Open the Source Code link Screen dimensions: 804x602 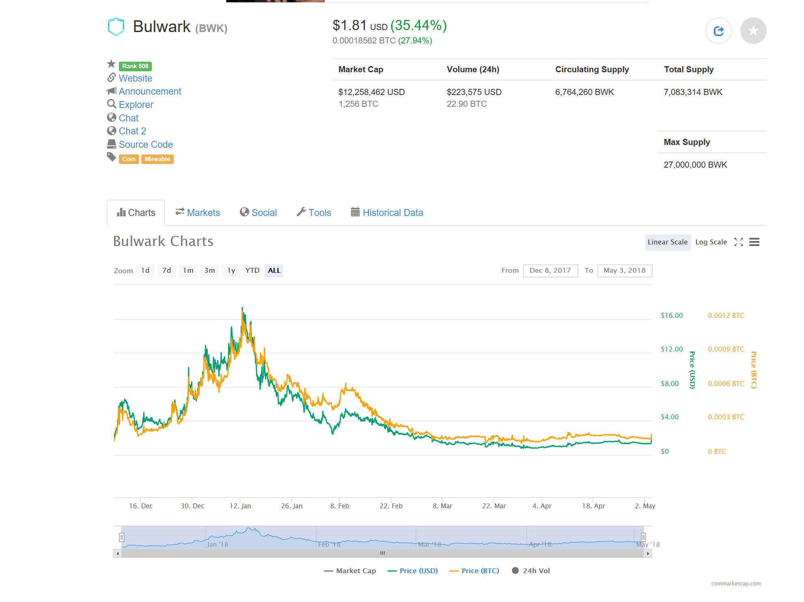click(146, 145)
